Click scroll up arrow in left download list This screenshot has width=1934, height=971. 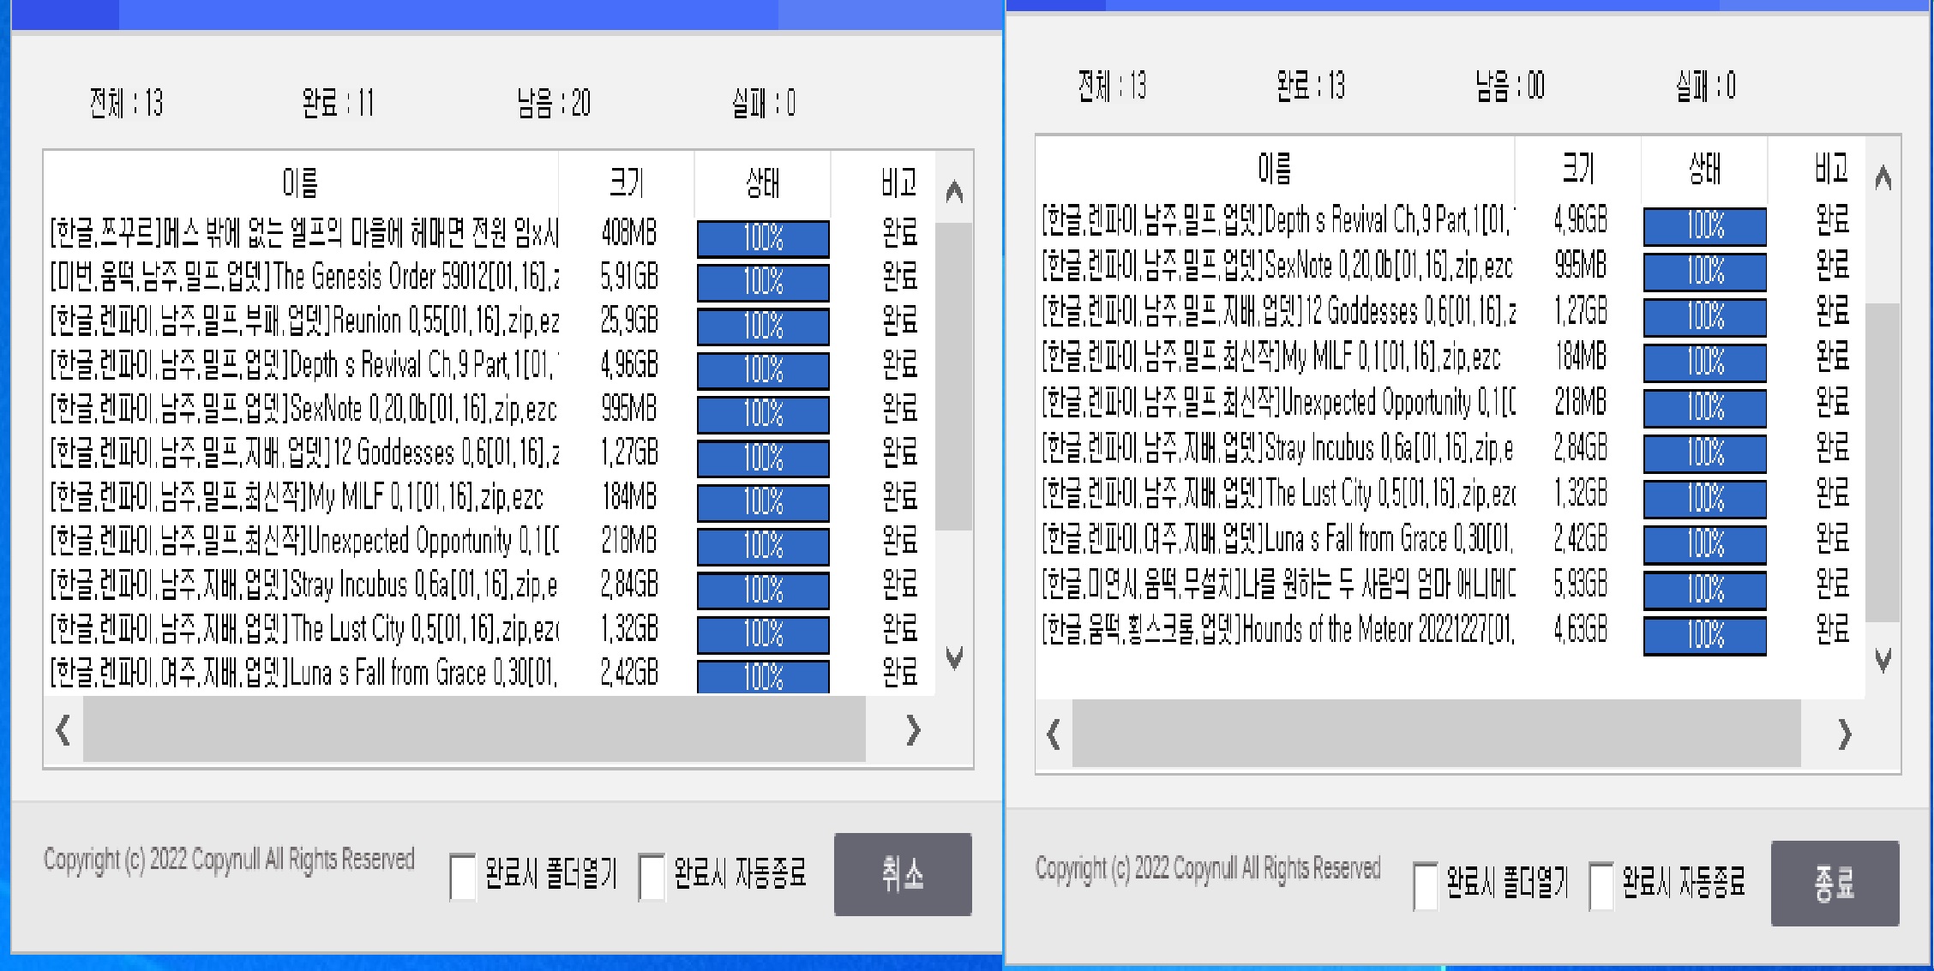pos(954,192)
